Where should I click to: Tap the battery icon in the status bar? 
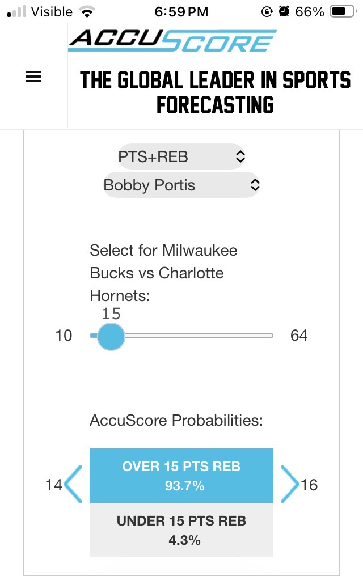(x=342, y=11)
